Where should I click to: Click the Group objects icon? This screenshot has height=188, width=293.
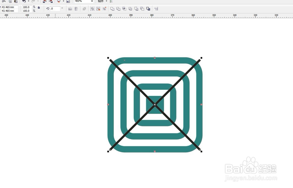tap(92, 9)
